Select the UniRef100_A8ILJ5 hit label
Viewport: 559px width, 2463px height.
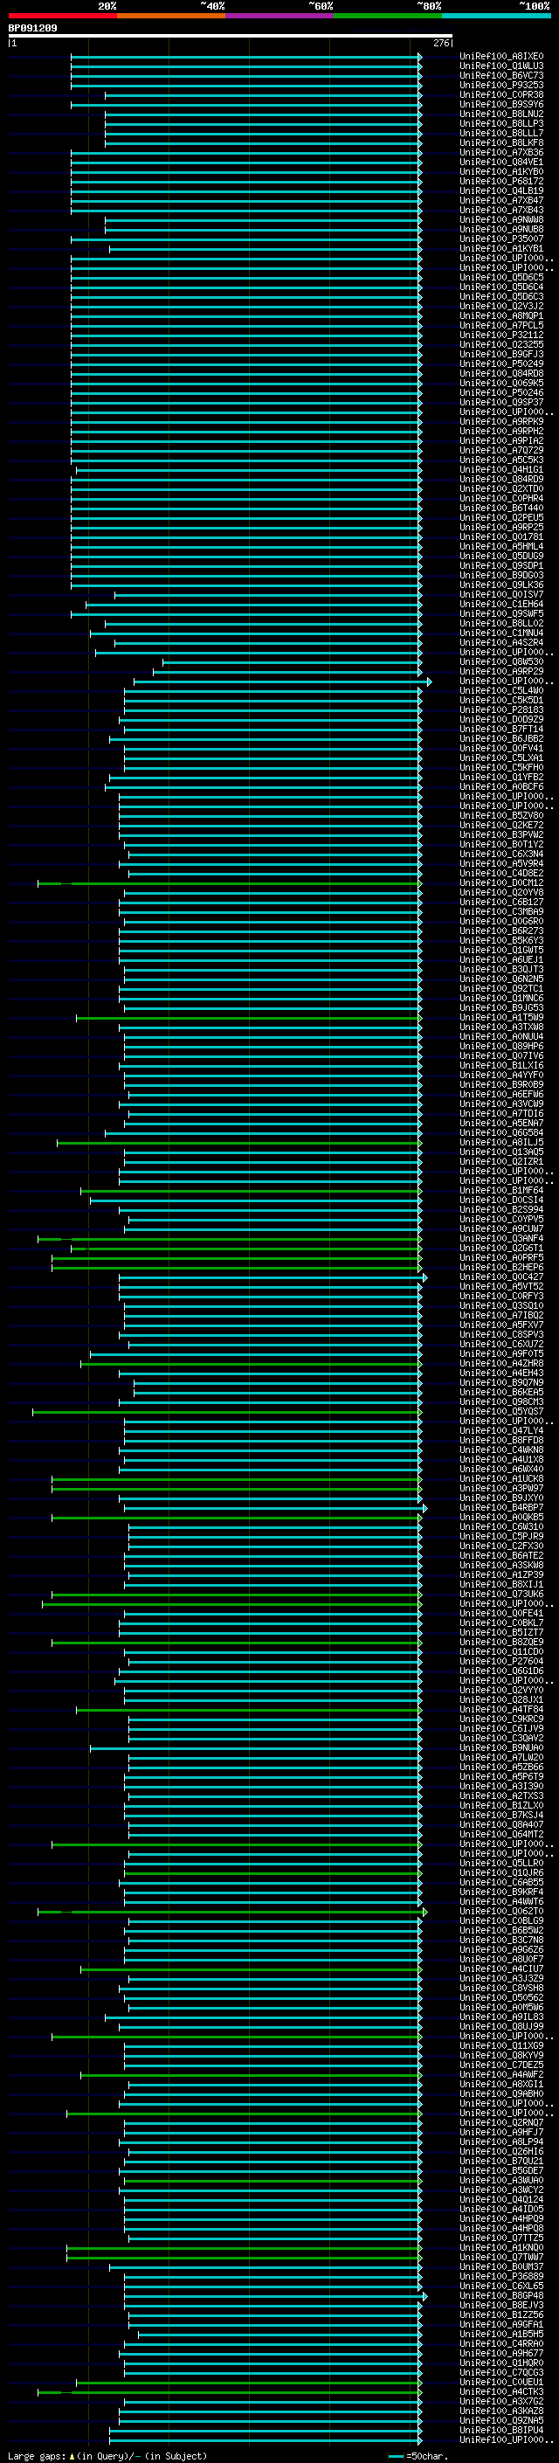[x=501, y=1142]
